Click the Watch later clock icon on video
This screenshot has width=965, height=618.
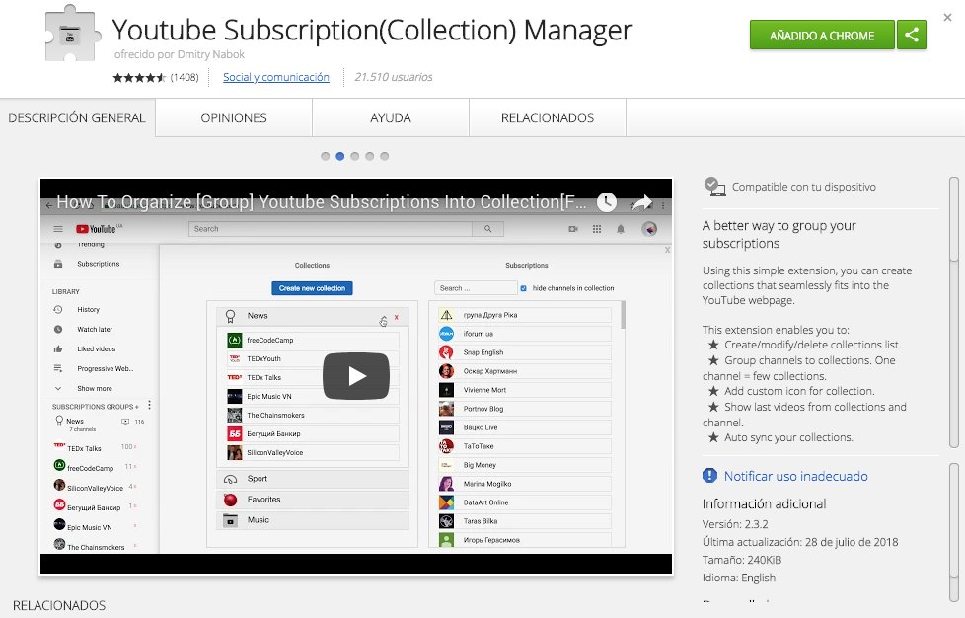coord(607,202)
